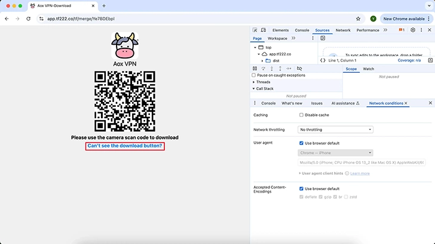Switch to the Console tab in top bar

coord(302,30)
